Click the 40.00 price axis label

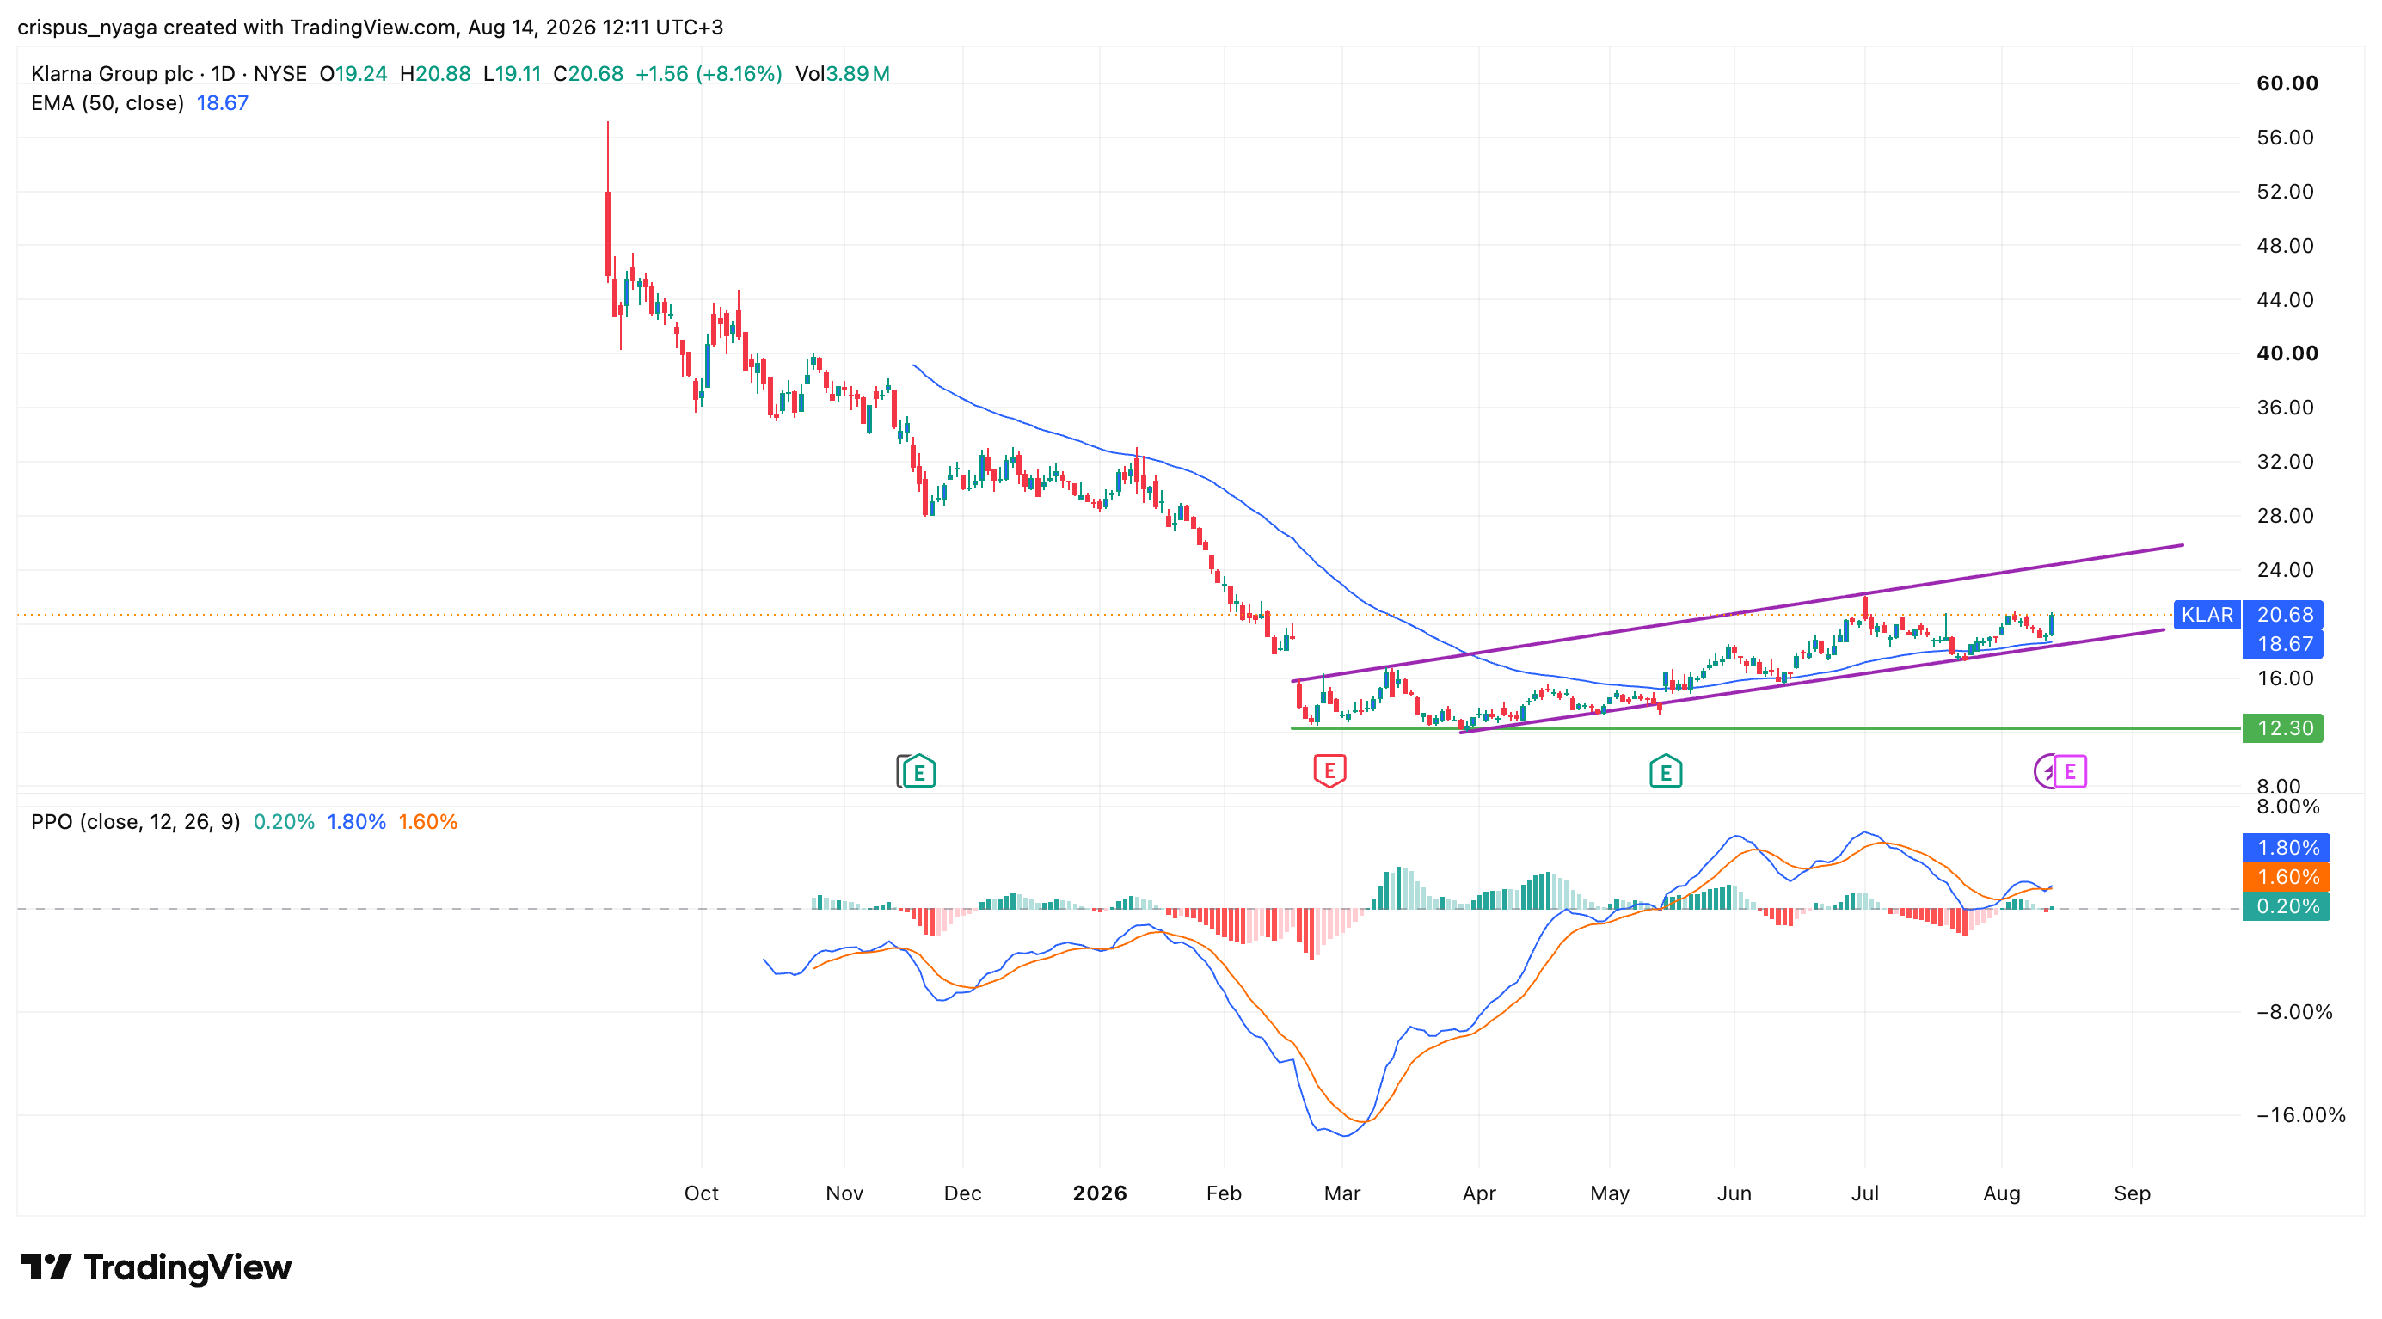(2287, 353)
